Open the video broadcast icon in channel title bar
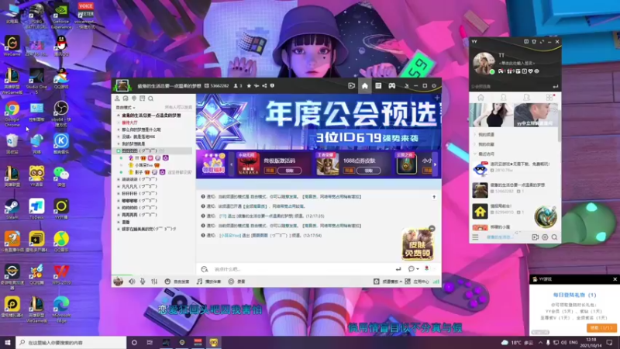Viewport: 620px width, 349px height. 351,86
